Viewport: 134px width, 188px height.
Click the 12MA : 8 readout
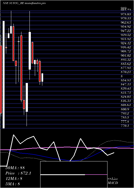click(14, 179)
